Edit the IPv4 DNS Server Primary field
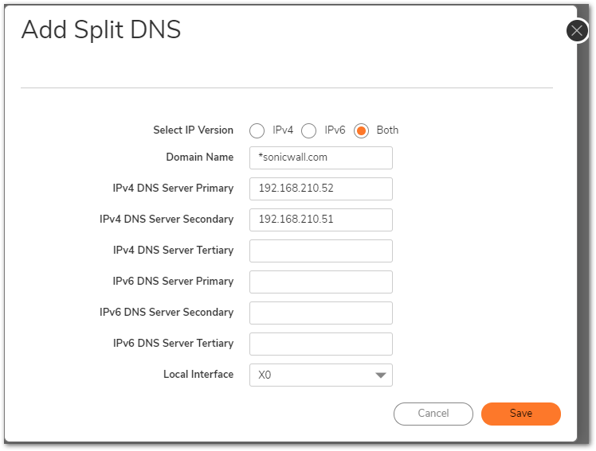The height and width of the screenshot is (451, 596). point(321,189)
